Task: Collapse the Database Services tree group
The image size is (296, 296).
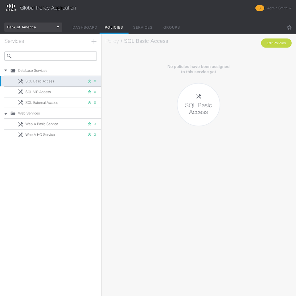Action: pyautogui.click(x=6, y=71)
